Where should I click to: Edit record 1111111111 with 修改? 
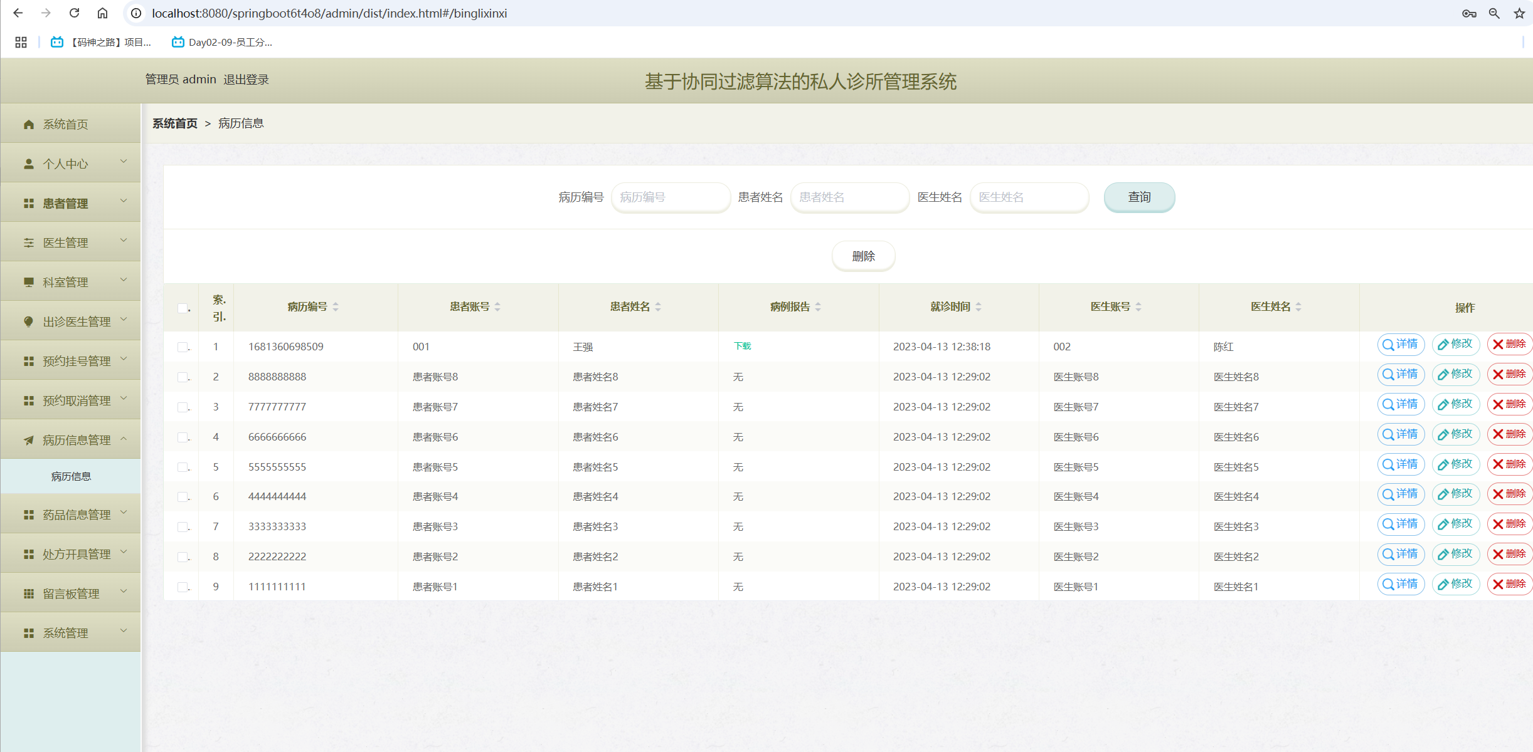1455,584
